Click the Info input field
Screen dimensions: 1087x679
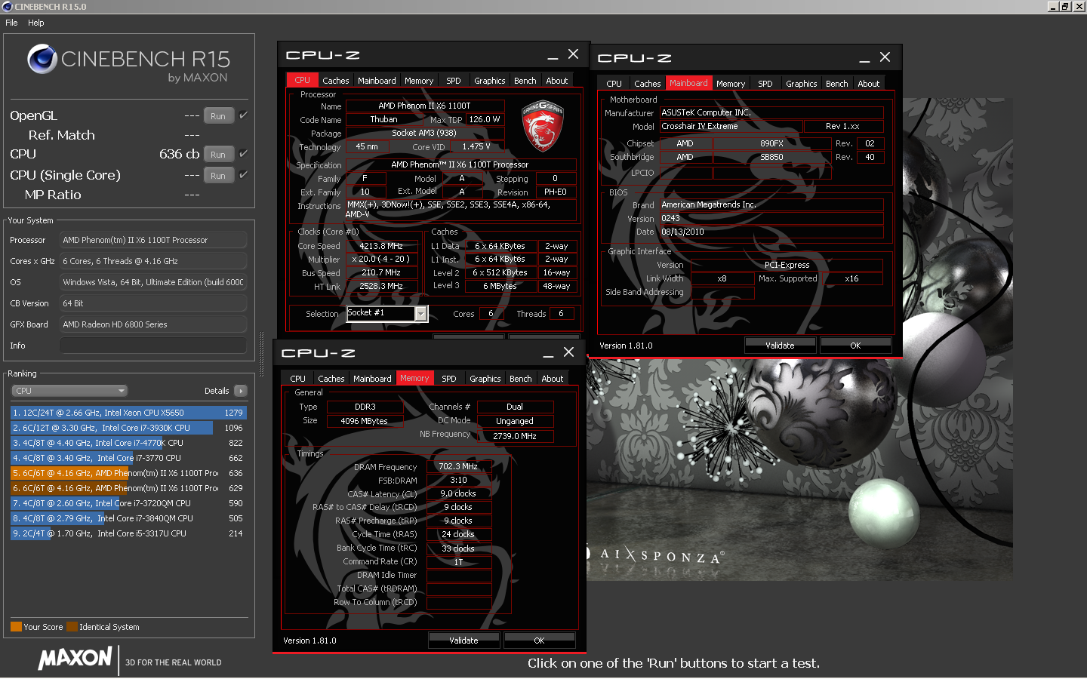153,346
